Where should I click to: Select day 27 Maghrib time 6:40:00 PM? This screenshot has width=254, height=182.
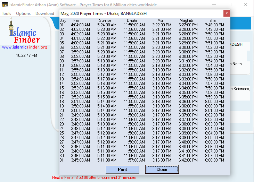[188, 142]
